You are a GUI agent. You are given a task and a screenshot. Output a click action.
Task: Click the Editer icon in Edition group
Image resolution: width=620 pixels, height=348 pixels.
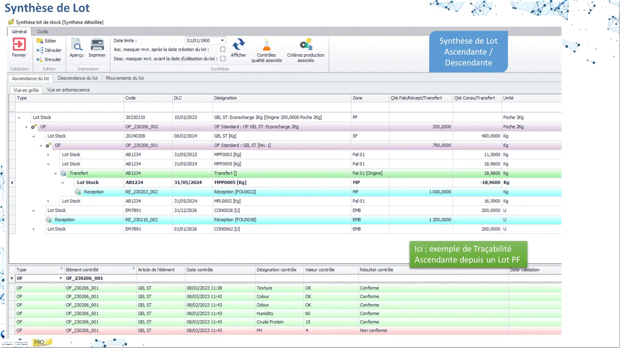40,41
